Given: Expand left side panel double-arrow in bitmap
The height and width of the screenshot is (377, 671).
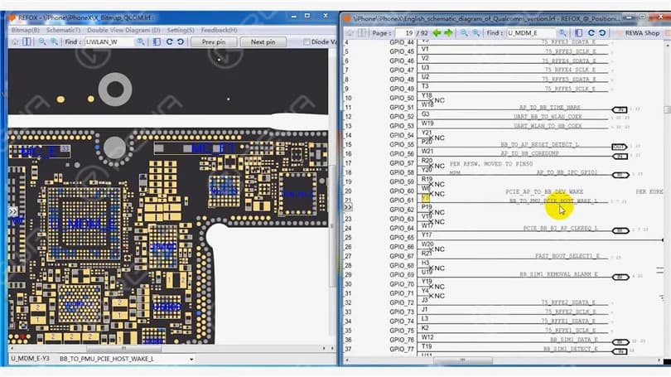Looking at the screenshot, I should [x=12, y=211].
